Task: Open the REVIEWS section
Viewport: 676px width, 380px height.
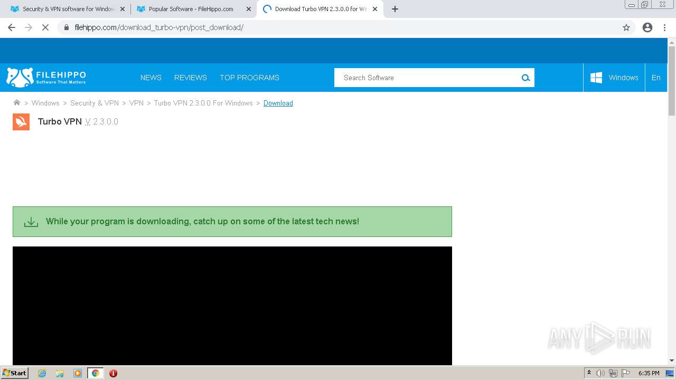Action: click(191, 78)
